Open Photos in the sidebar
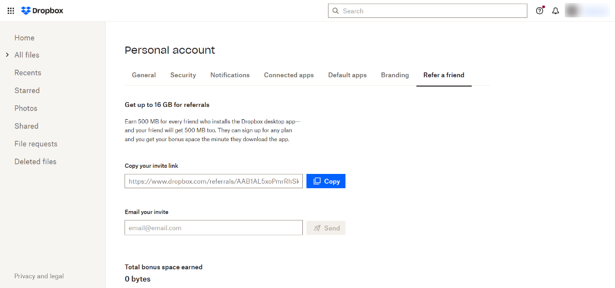Image resolution: width=615 pixels, height=288 pixels. (26, 108)
